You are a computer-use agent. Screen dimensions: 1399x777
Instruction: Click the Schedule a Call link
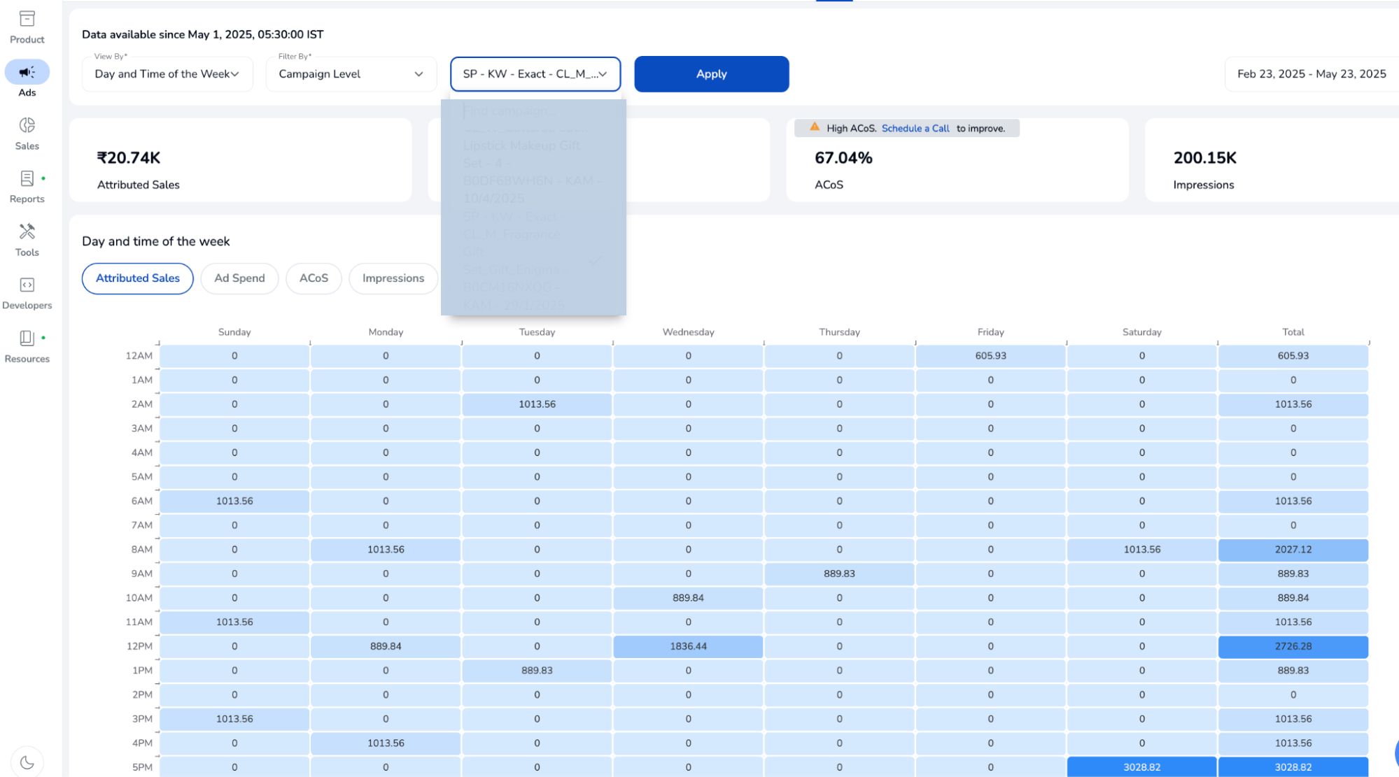click(x=915, y=129)
